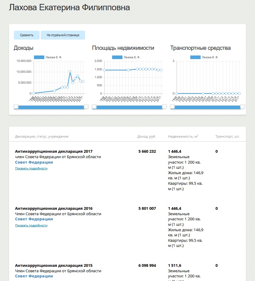The width and height of the screenshot is (255, 281).
Task: Expand Показать подробности for 2016 declaration
Action: (x=31, y=225)
